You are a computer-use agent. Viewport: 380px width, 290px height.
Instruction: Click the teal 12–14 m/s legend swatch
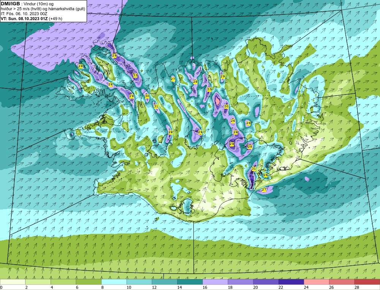click(x=165, y=282)
